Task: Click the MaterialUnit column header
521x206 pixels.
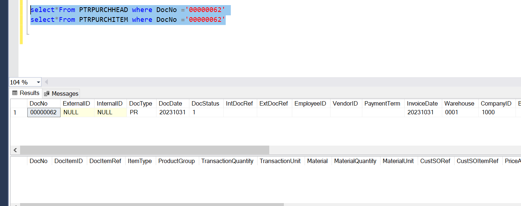Action: tap(398, 161)
